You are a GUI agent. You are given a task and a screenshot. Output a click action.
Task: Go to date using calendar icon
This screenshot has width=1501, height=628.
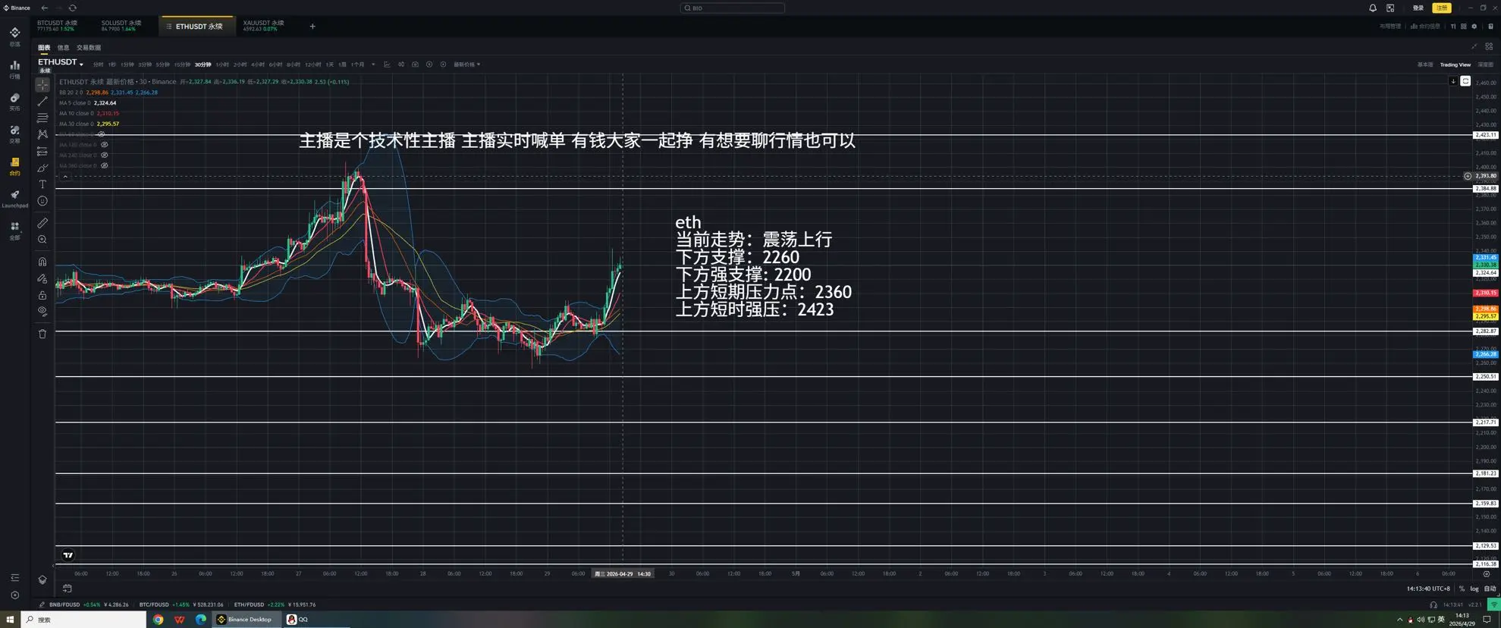[68, 589]
